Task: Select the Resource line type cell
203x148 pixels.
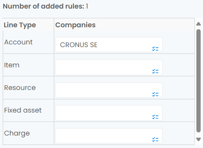Action: click(x=28, y=88)
